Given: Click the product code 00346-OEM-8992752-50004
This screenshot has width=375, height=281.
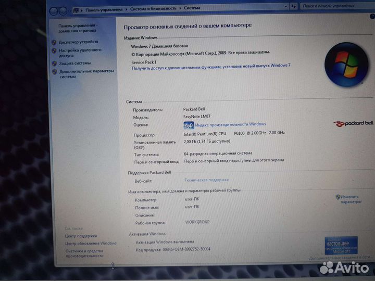Looking at the screenshot, I should (x=186, y=249).
